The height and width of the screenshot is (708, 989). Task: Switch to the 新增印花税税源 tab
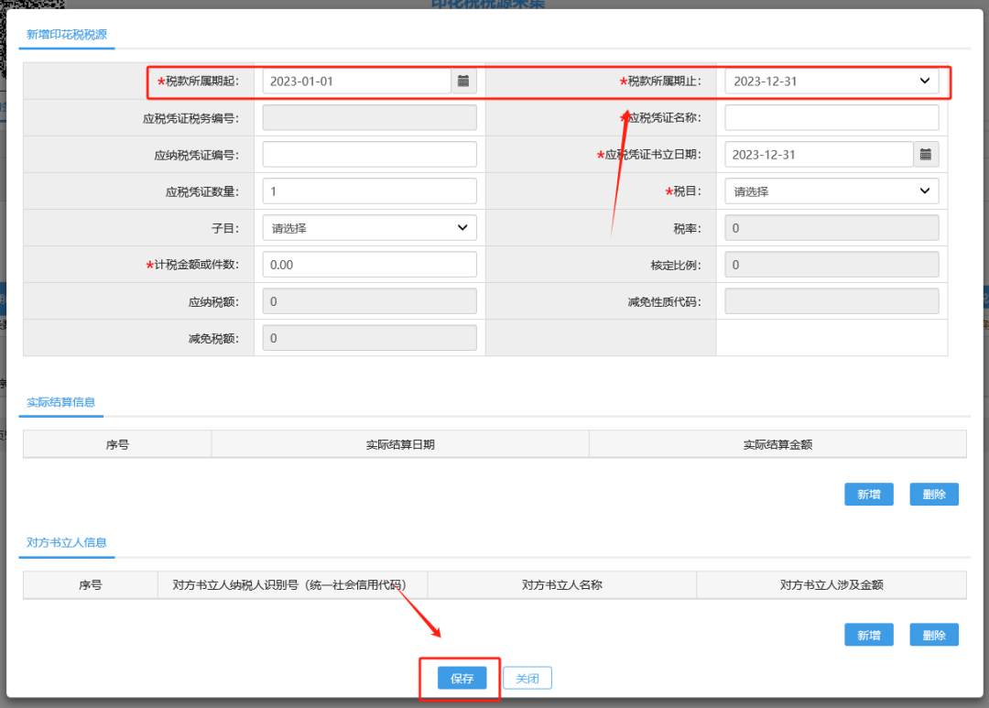(x=67, y=35)
